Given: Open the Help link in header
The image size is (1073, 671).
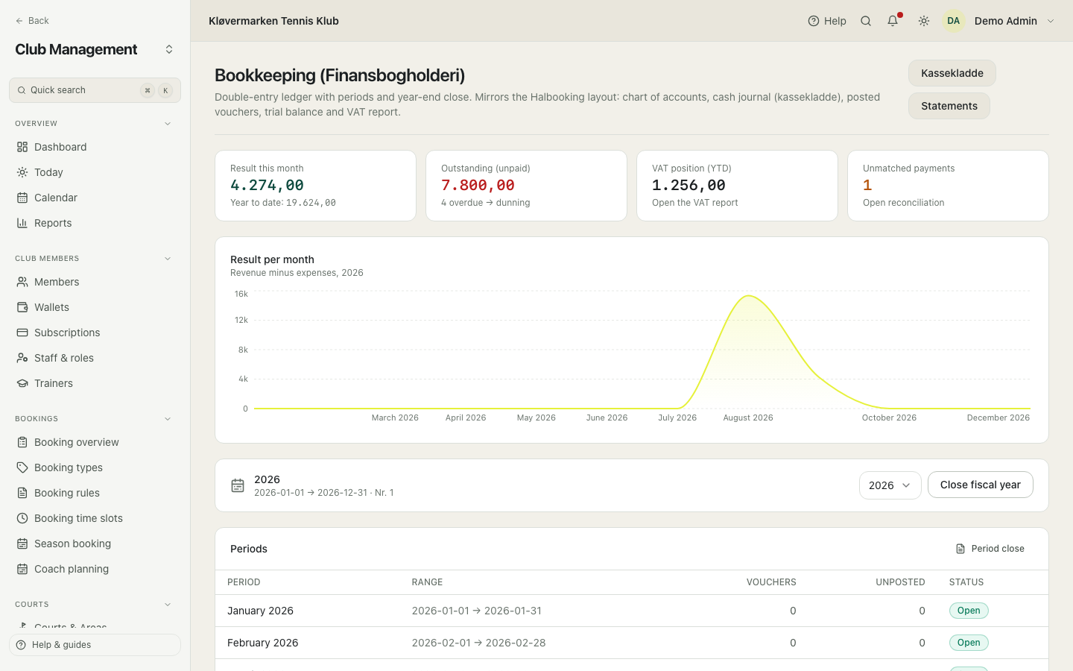Looking at the screenshot, I should (x=827, y=21).
